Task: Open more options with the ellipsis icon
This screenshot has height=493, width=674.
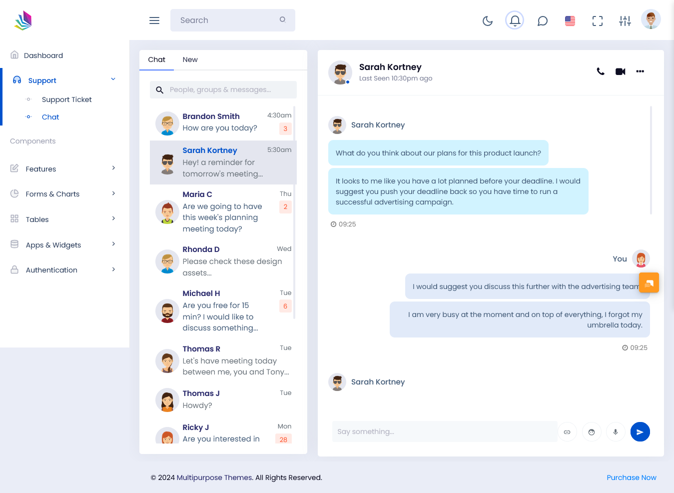Action: click(640, 71)
